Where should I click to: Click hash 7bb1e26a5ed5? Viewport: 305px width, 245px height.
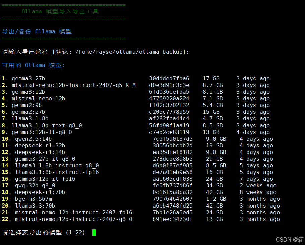(173, 212)
